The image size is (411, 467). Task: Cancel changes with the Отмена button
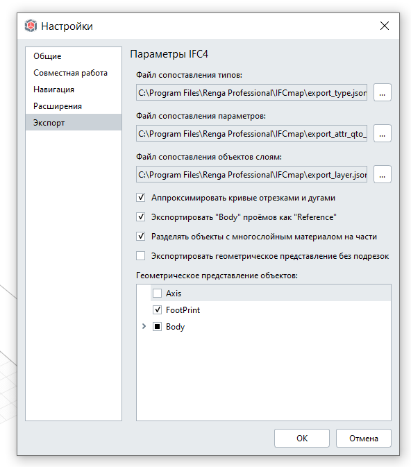(x=364, y=438)
